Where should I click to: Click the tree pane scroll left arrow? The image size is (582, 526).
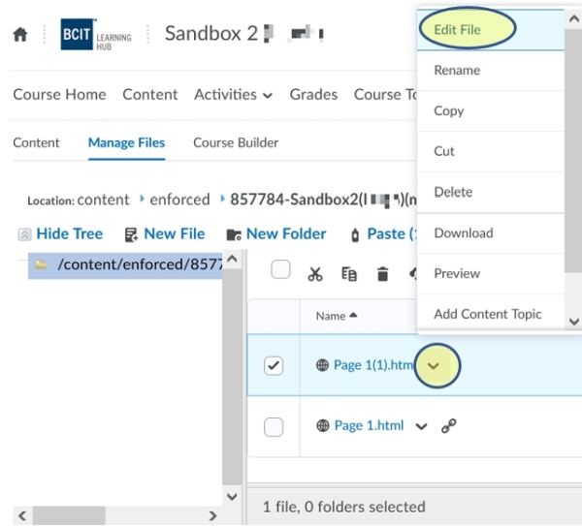(x=22, y=515)
